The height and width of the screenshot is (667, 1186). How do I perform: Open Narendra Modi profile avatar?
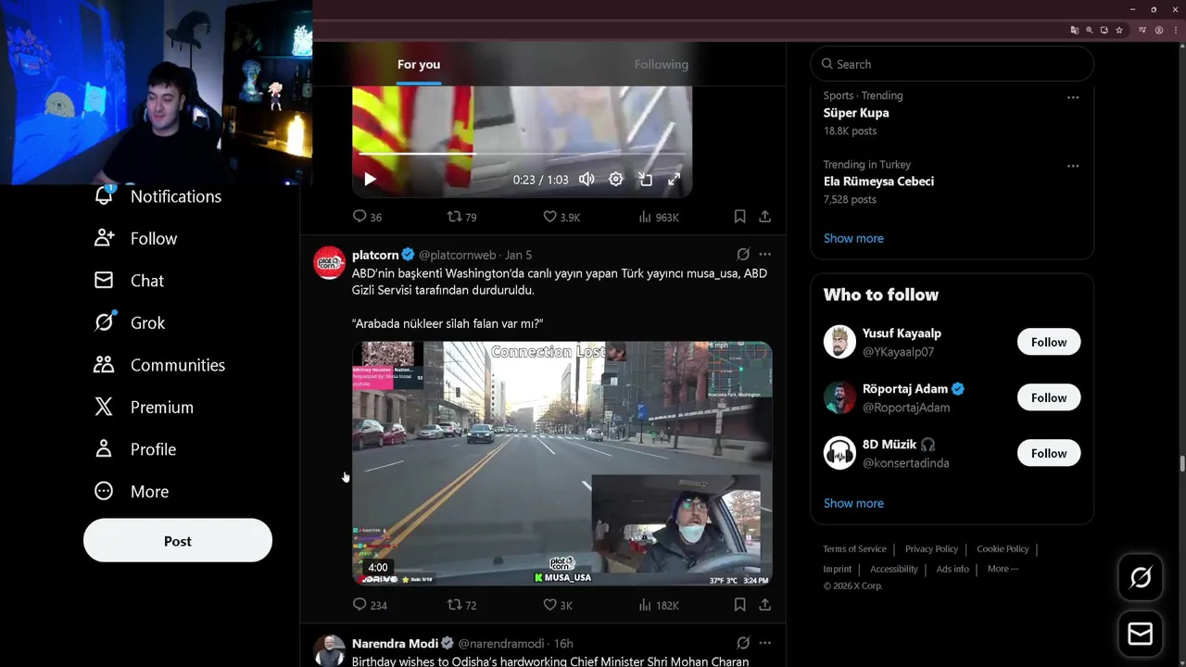(x=329, y=651)
